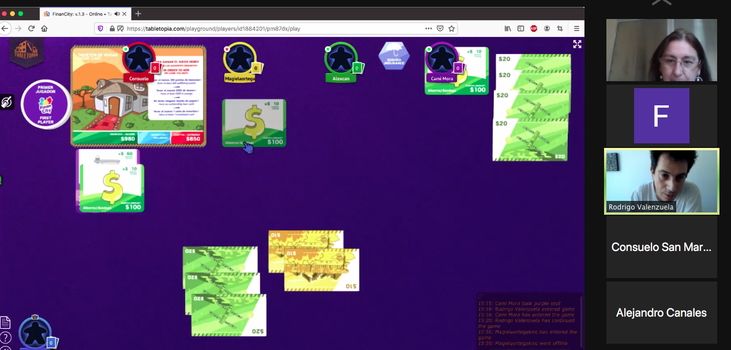The width and height of the screenshot is (731, 350).
Task: Open Cami Mora's purple hand card counter
Action: tap(459, 68)
